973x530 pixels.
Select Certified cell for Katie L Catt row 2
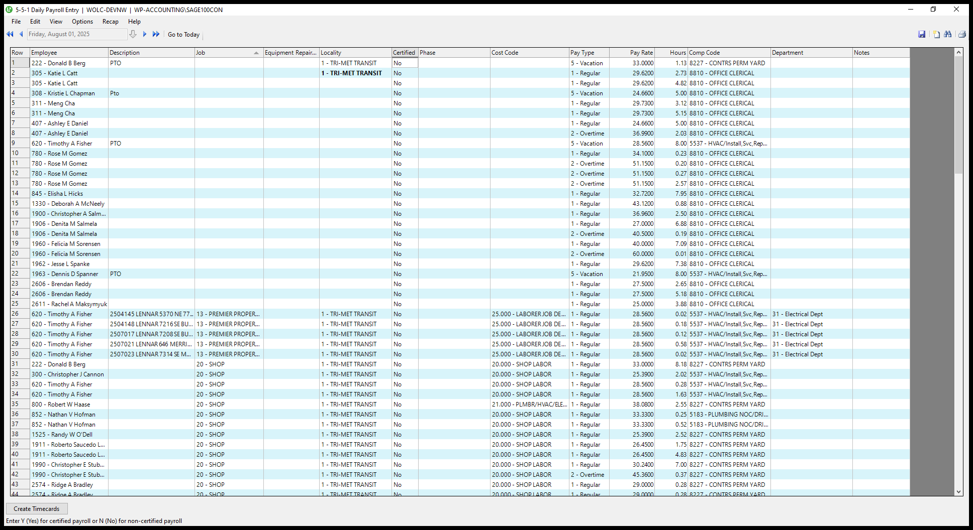tap(405, 73)
